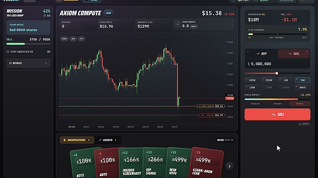Click the FIT chart button
The height and width of the screenshot is (178, 318).
82,39
